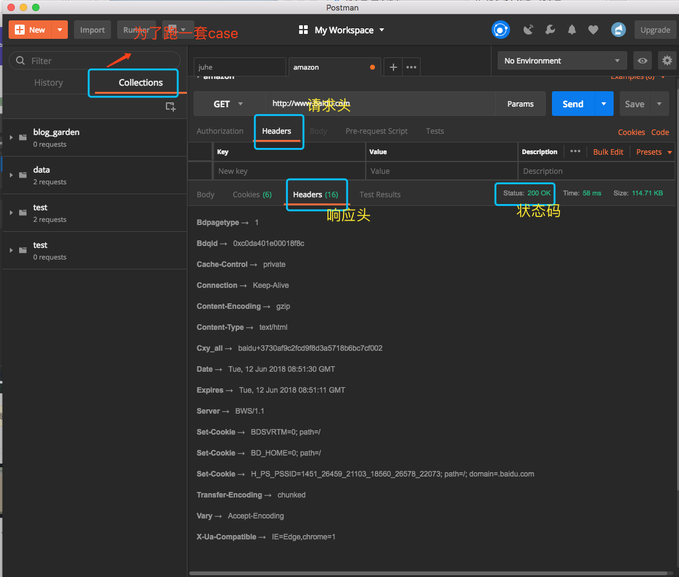
Task: Click folder icon of blog_garden collection
Action: pos(23,137)
